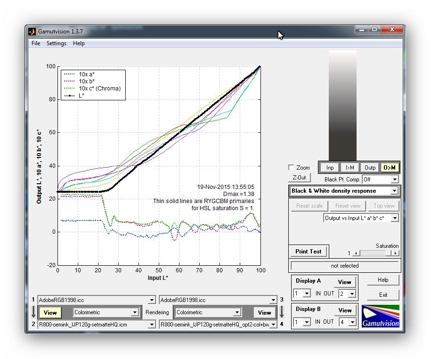Toggle the I>M mapping button
The width and height of the screenshot is (431, 359).
click(x=350, y=168)
